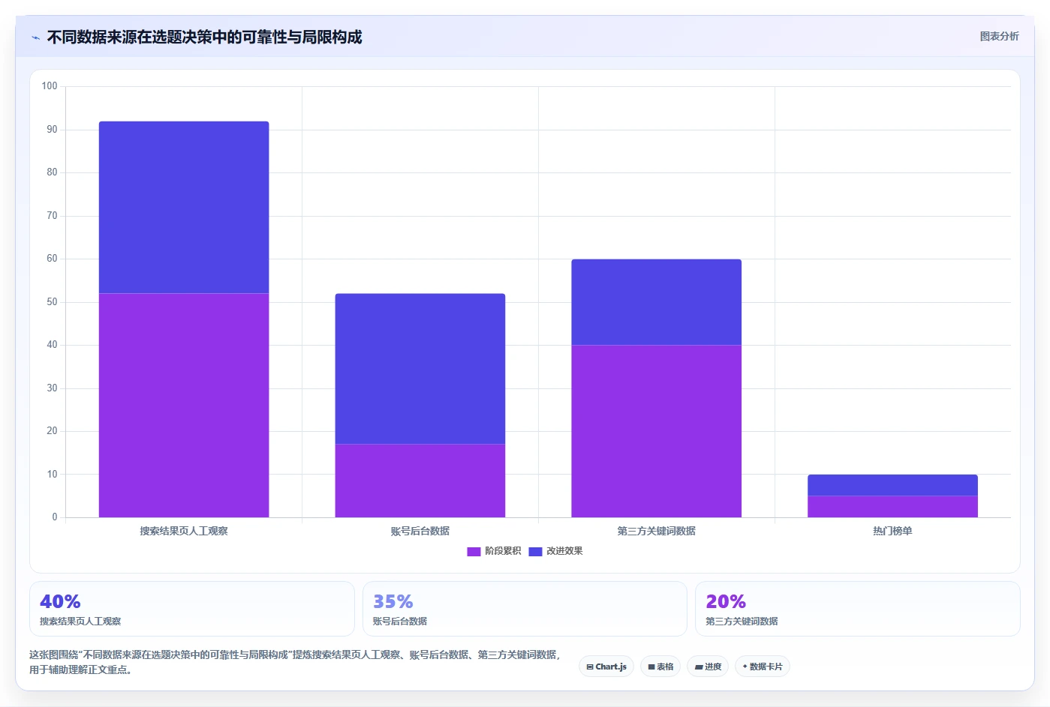The height and width of the screenshot is (707, 1050).
Task: Toggle the 改进效果 legend item
Action: [555, 551]
